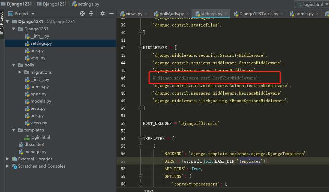329x192 pixels.
Task: Select db.sqlite3 database file
Action: tap(34, 145)
